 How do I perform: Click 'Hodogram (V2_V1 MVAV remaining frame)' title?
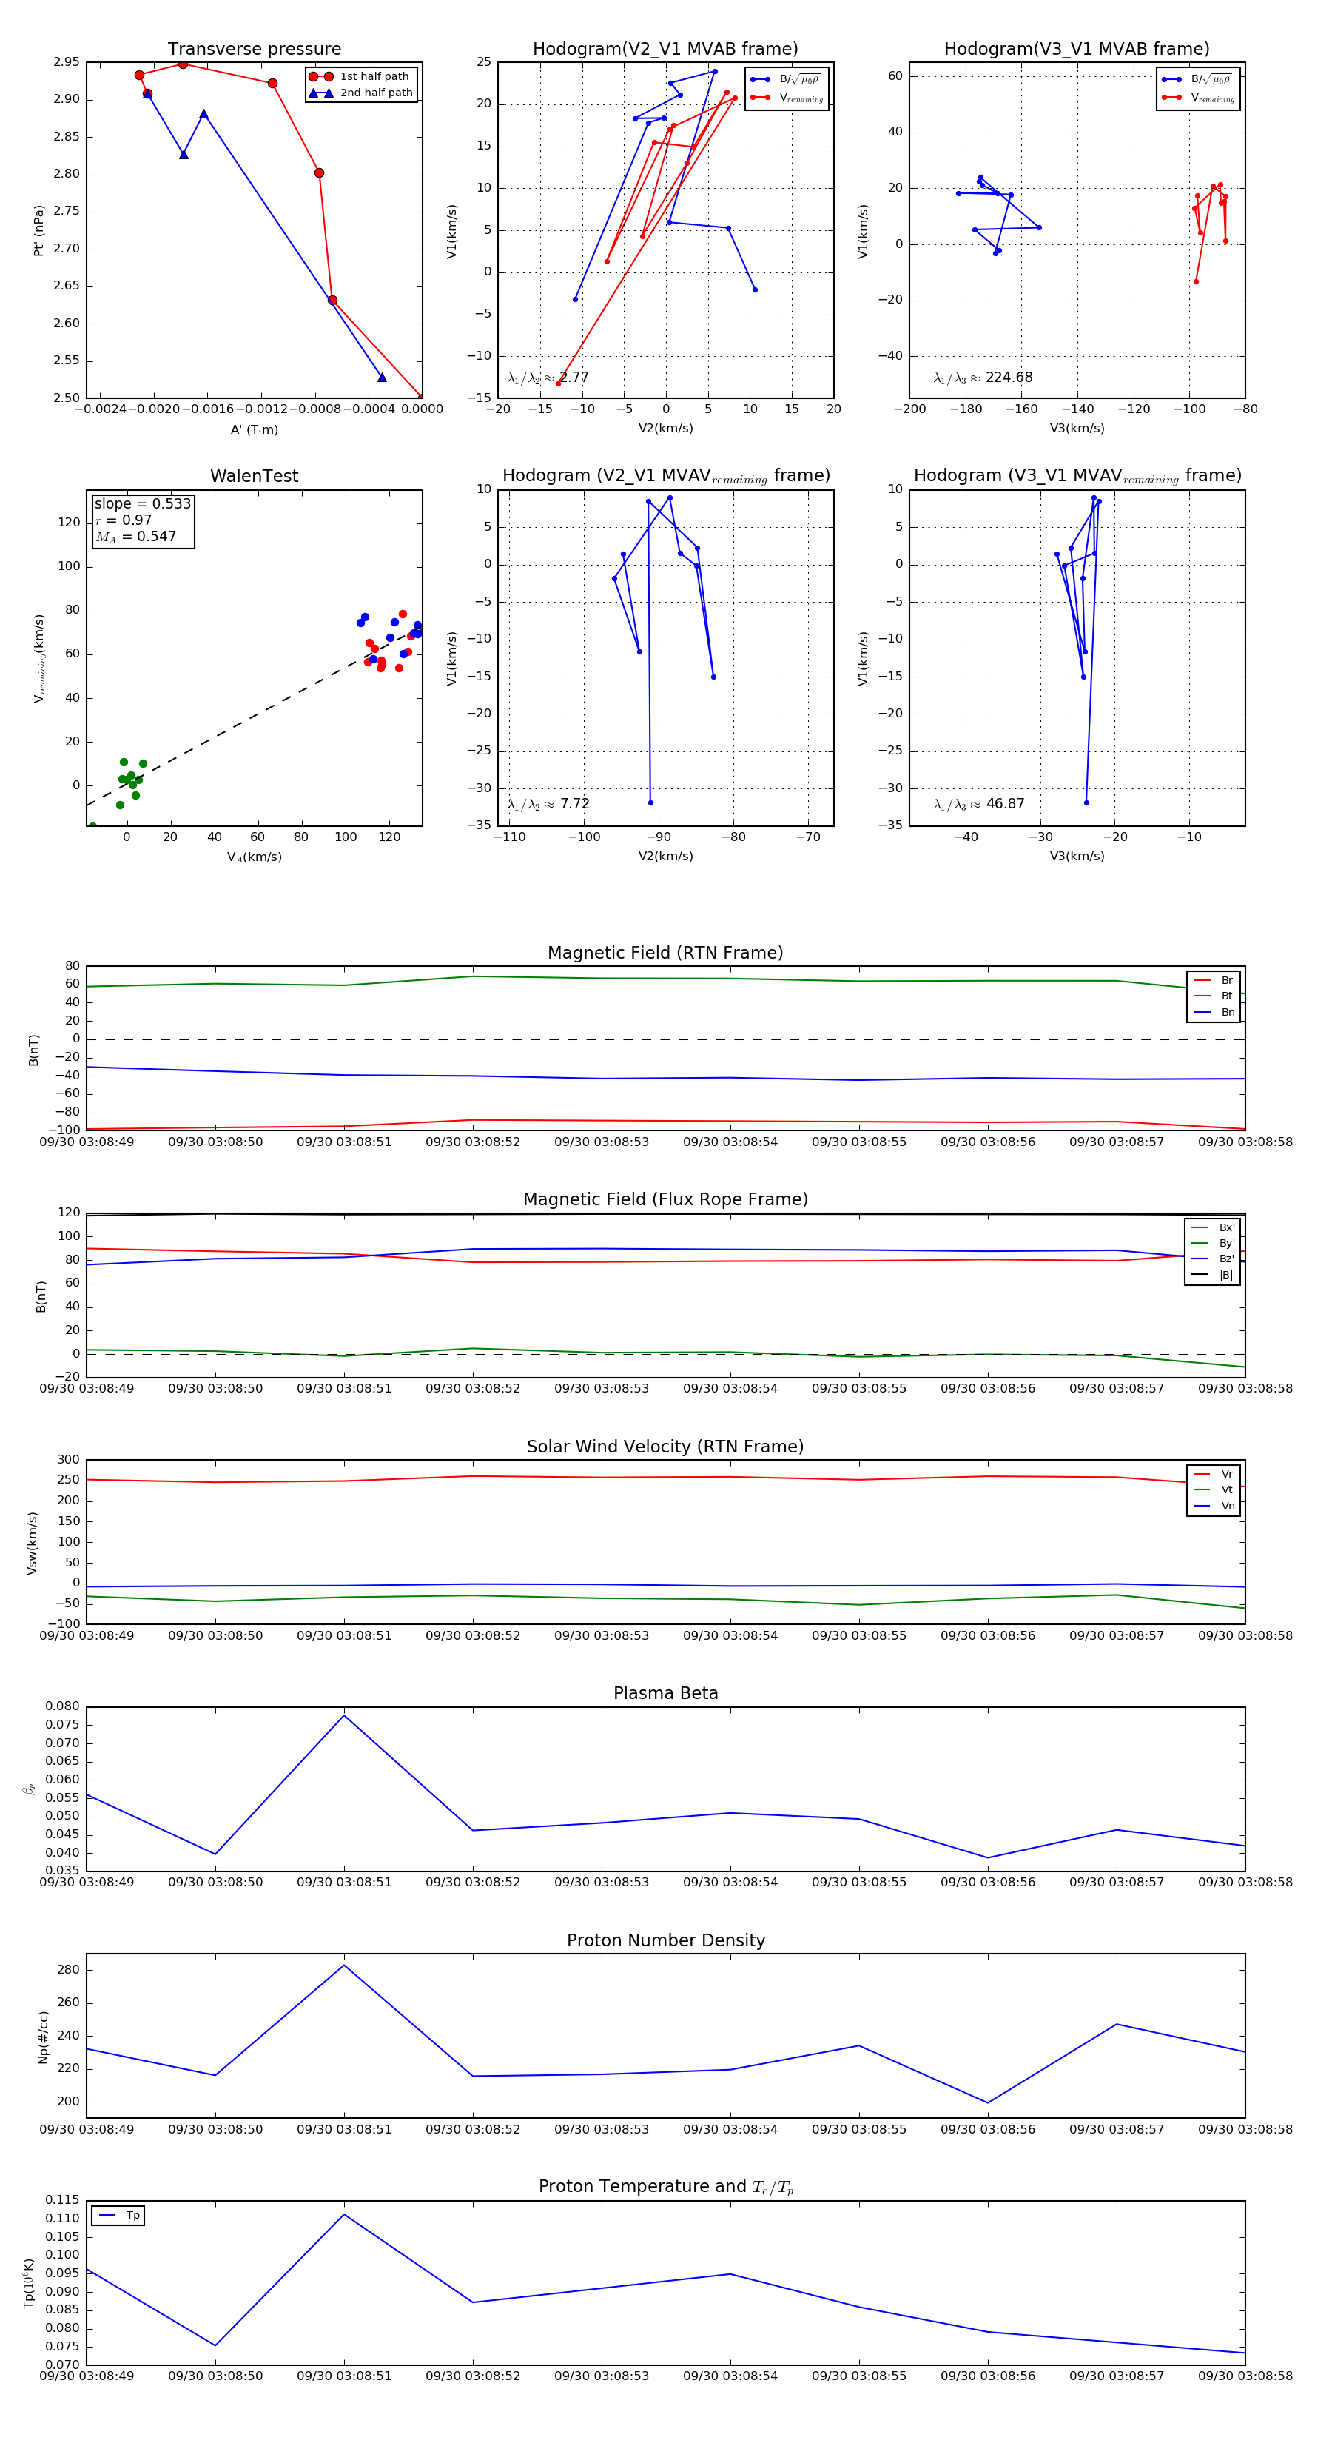coord(665,476)
